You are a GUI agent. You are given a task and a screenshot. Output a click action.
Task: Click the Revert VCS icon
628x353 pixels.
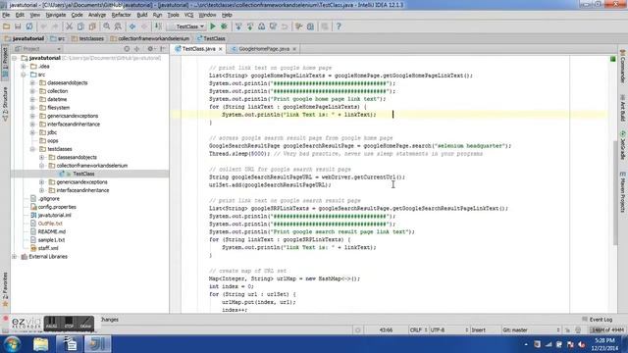pyautogui.click(x=285, y=26)
